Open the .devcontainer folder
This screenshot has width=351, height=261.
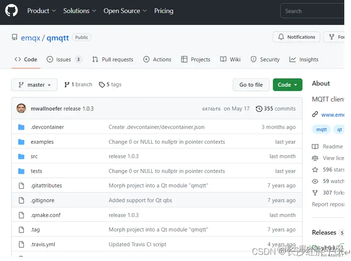click(47, 127)
